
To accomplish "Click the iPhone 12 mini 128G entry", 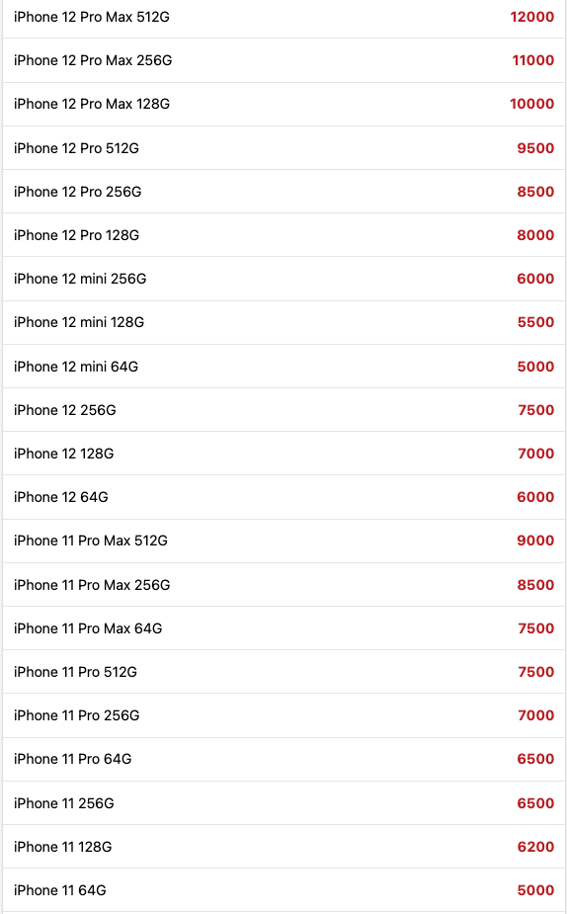I will click(x=283, y=322).
